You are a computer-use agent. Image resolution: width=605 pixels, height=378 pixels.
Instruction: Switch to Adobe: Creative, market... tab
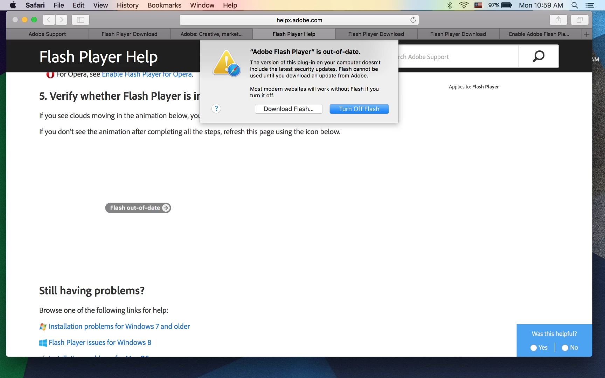point(211,34)
